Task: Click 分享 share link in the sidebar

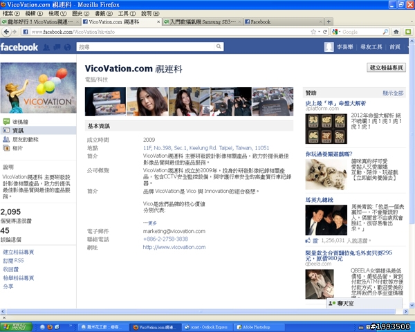Action: (x=8, y=286)
